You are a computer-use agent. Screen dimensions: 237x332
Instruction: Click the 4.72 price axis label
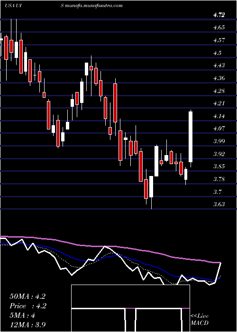(x=219, y=15)
